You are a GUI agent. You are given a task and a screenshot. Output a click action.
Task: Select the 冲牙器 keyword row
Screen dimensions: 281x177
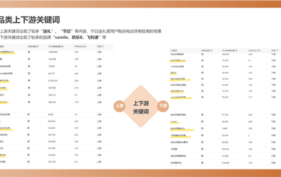225,149
